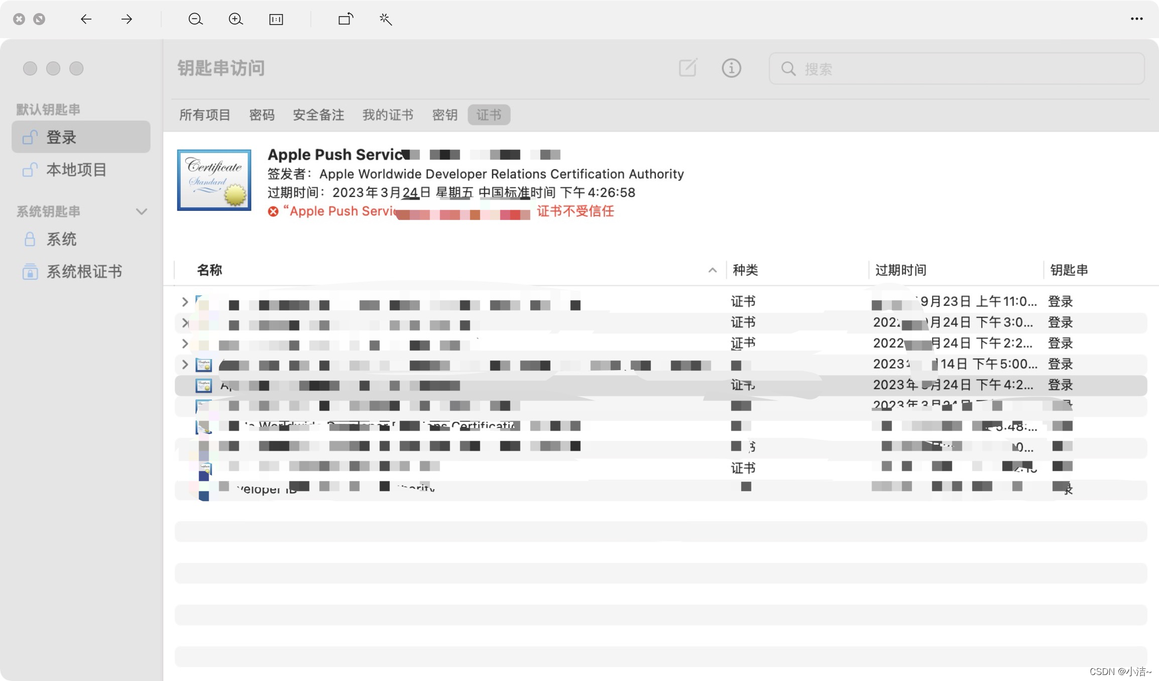Screen dimensions: 1159x681
Task: Click the certificate icon in the selected row
Action: 204,386
